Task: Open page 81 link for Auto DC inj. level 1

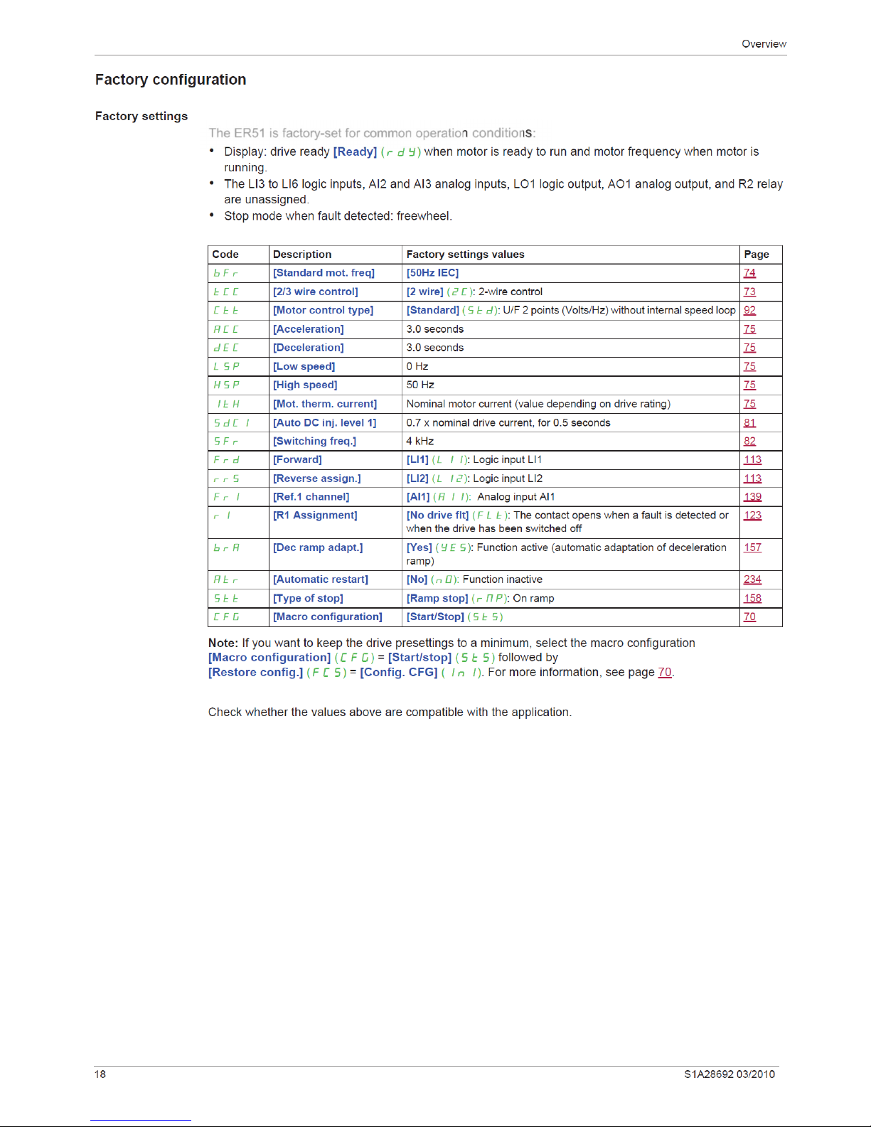Action: tap(749, 422)
